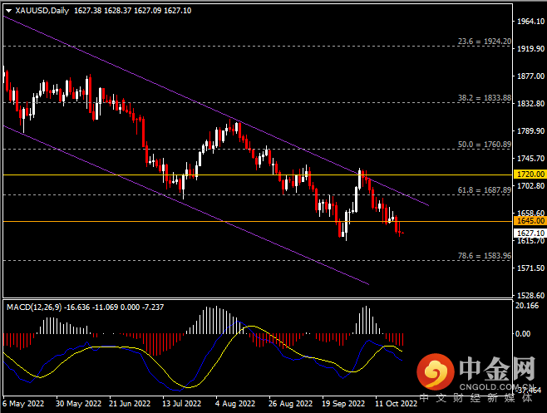Open the CNGOLD.COM.CN watermark link
Image resolution: width=547 pixels, height=413 pixels.
tap(496, 386)
